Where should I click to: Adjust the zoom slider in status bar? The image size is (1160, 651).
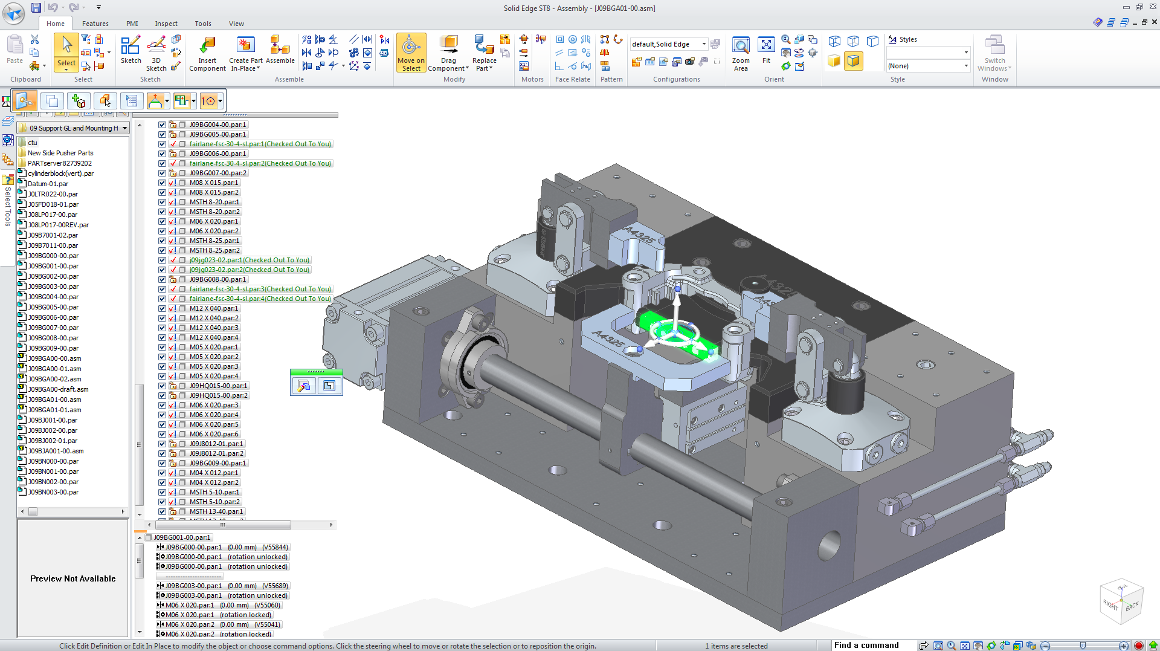click(x=1083, y=646)
